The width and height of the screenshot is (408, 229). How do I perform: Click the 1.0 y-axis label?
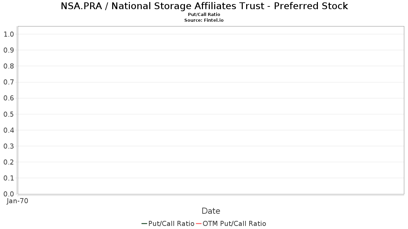click(x=9, y=34)
